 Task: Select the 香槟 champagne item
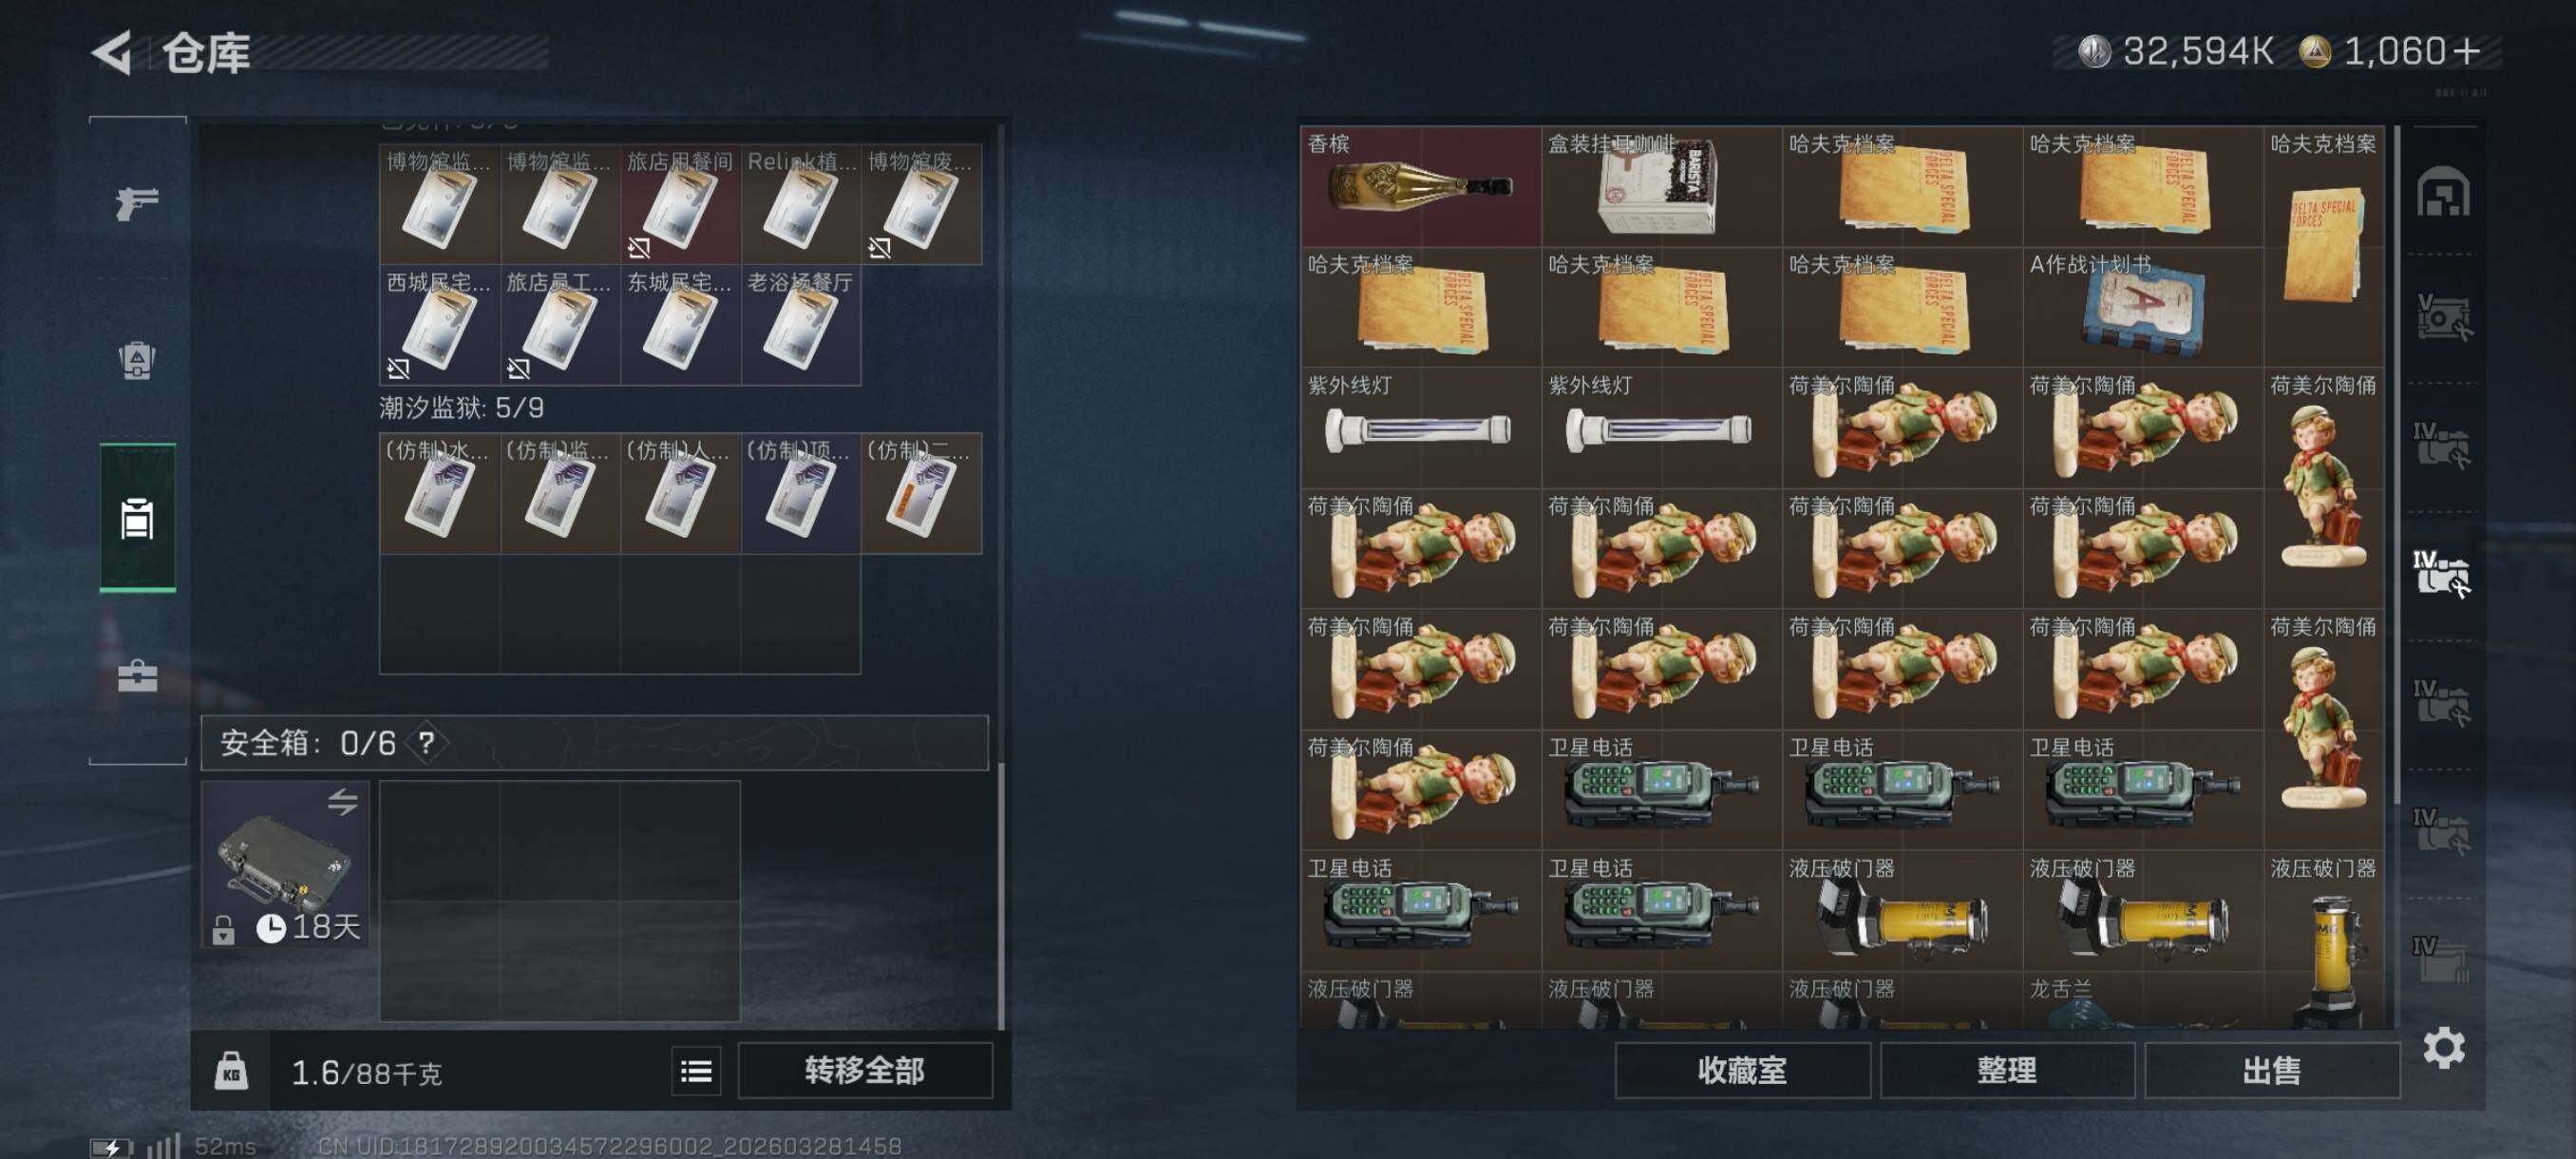click(1420, 186)
